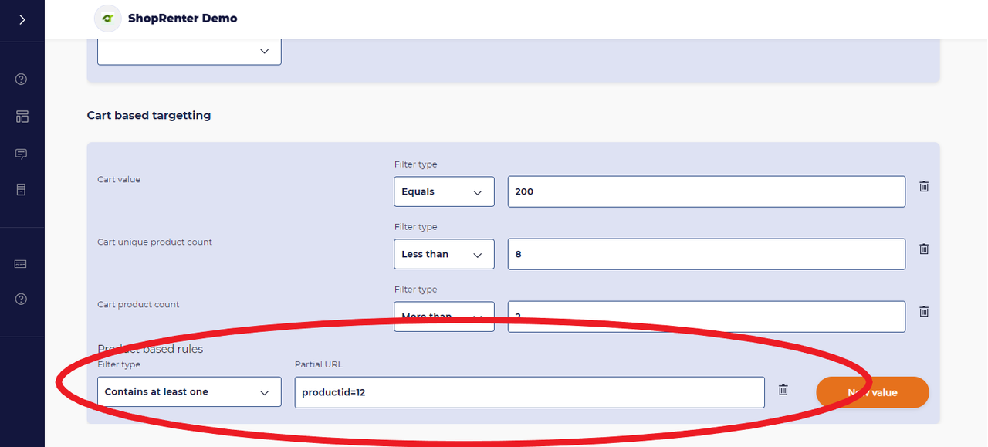
Task: Click the ShopRenter Demo logo avatar
Action: coord(108,19)
